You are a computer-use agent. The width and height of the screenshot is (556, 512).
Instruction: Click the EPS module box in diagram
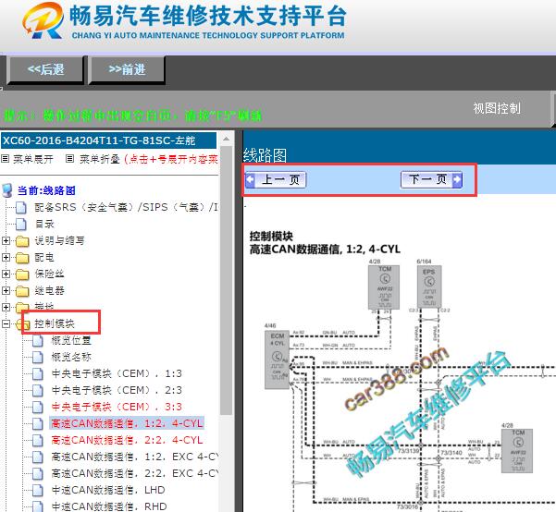[x=429, y=286]
